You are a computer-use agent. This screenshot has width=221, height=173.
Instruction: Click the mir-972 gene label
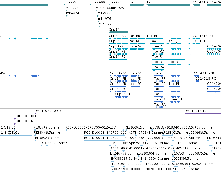coord(70,2)
